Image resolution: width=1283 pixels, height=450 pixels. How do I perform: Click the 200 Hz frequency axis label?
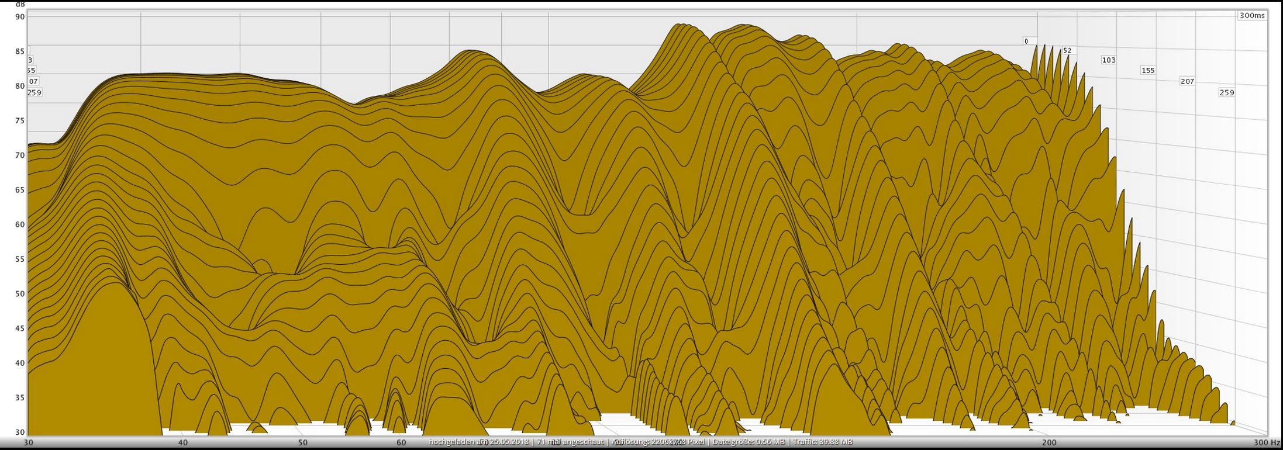tap(1049, 443)
